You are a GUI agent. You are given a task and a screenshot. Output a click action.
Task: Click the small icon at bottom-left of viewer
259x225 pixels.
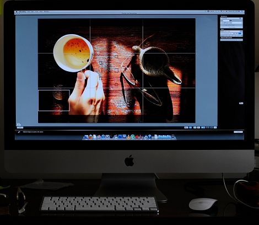click(x=19, y=125)
